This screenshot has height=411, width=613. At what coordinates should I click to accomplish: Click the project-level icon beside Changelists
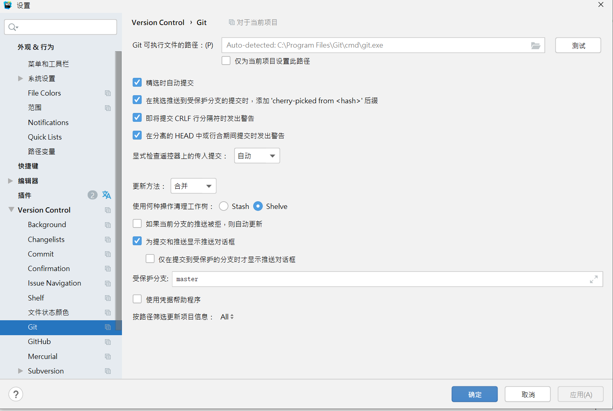pos(108,240)
